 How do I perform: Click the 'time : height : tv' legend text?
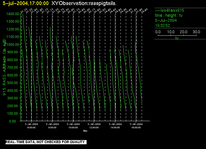coord(168,15)
